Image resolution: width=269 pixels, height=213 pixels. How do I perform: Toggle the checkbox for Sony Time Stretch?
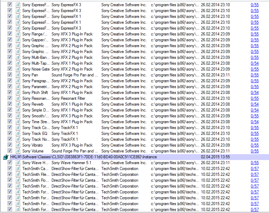pyautogui.click(x=10, y=122)
